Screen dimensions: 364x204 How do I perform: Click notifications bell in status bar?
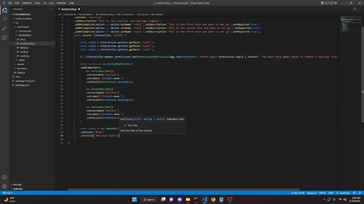360,193
